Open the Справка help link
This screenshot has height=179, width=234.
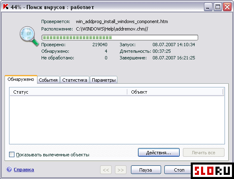coord(24,170)
